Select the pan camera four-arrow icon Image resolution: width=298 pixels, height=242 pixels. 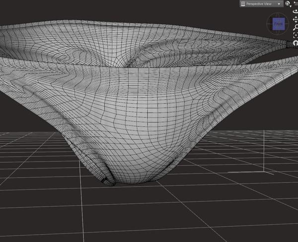296,19
